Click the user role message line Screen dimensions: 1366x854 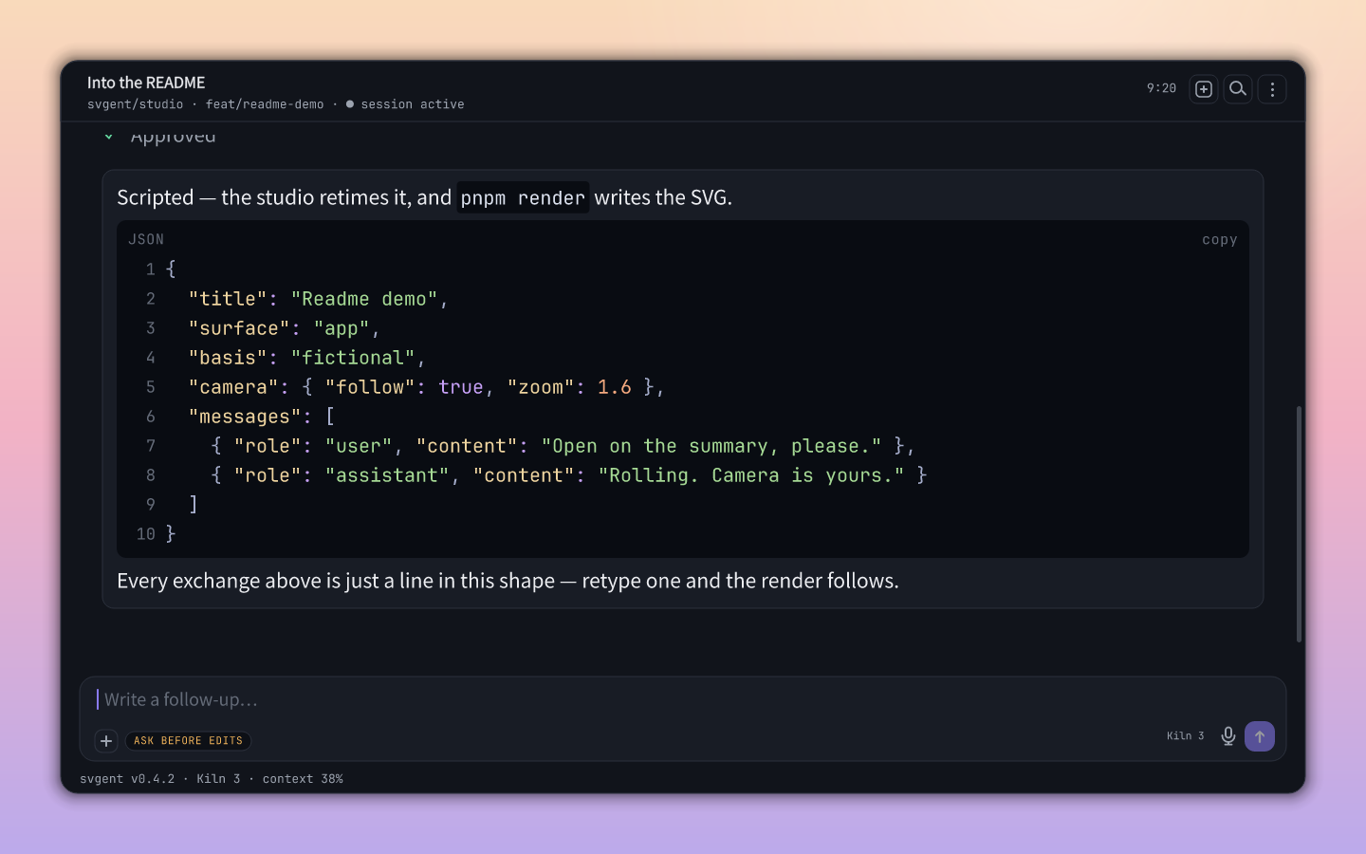click(x=563, y=446)
